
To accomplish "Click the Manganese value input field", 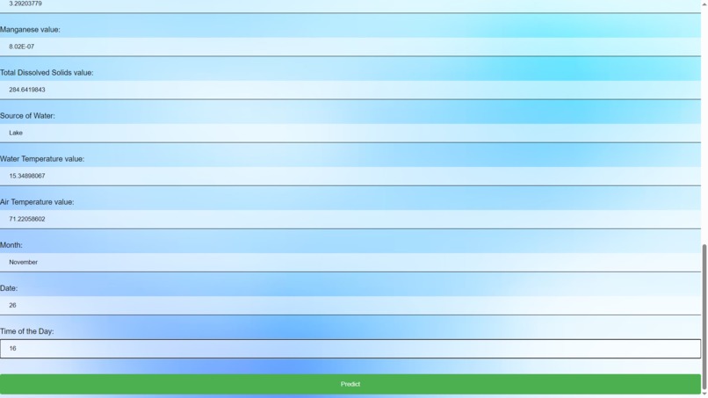I will [x=350, y=47].
